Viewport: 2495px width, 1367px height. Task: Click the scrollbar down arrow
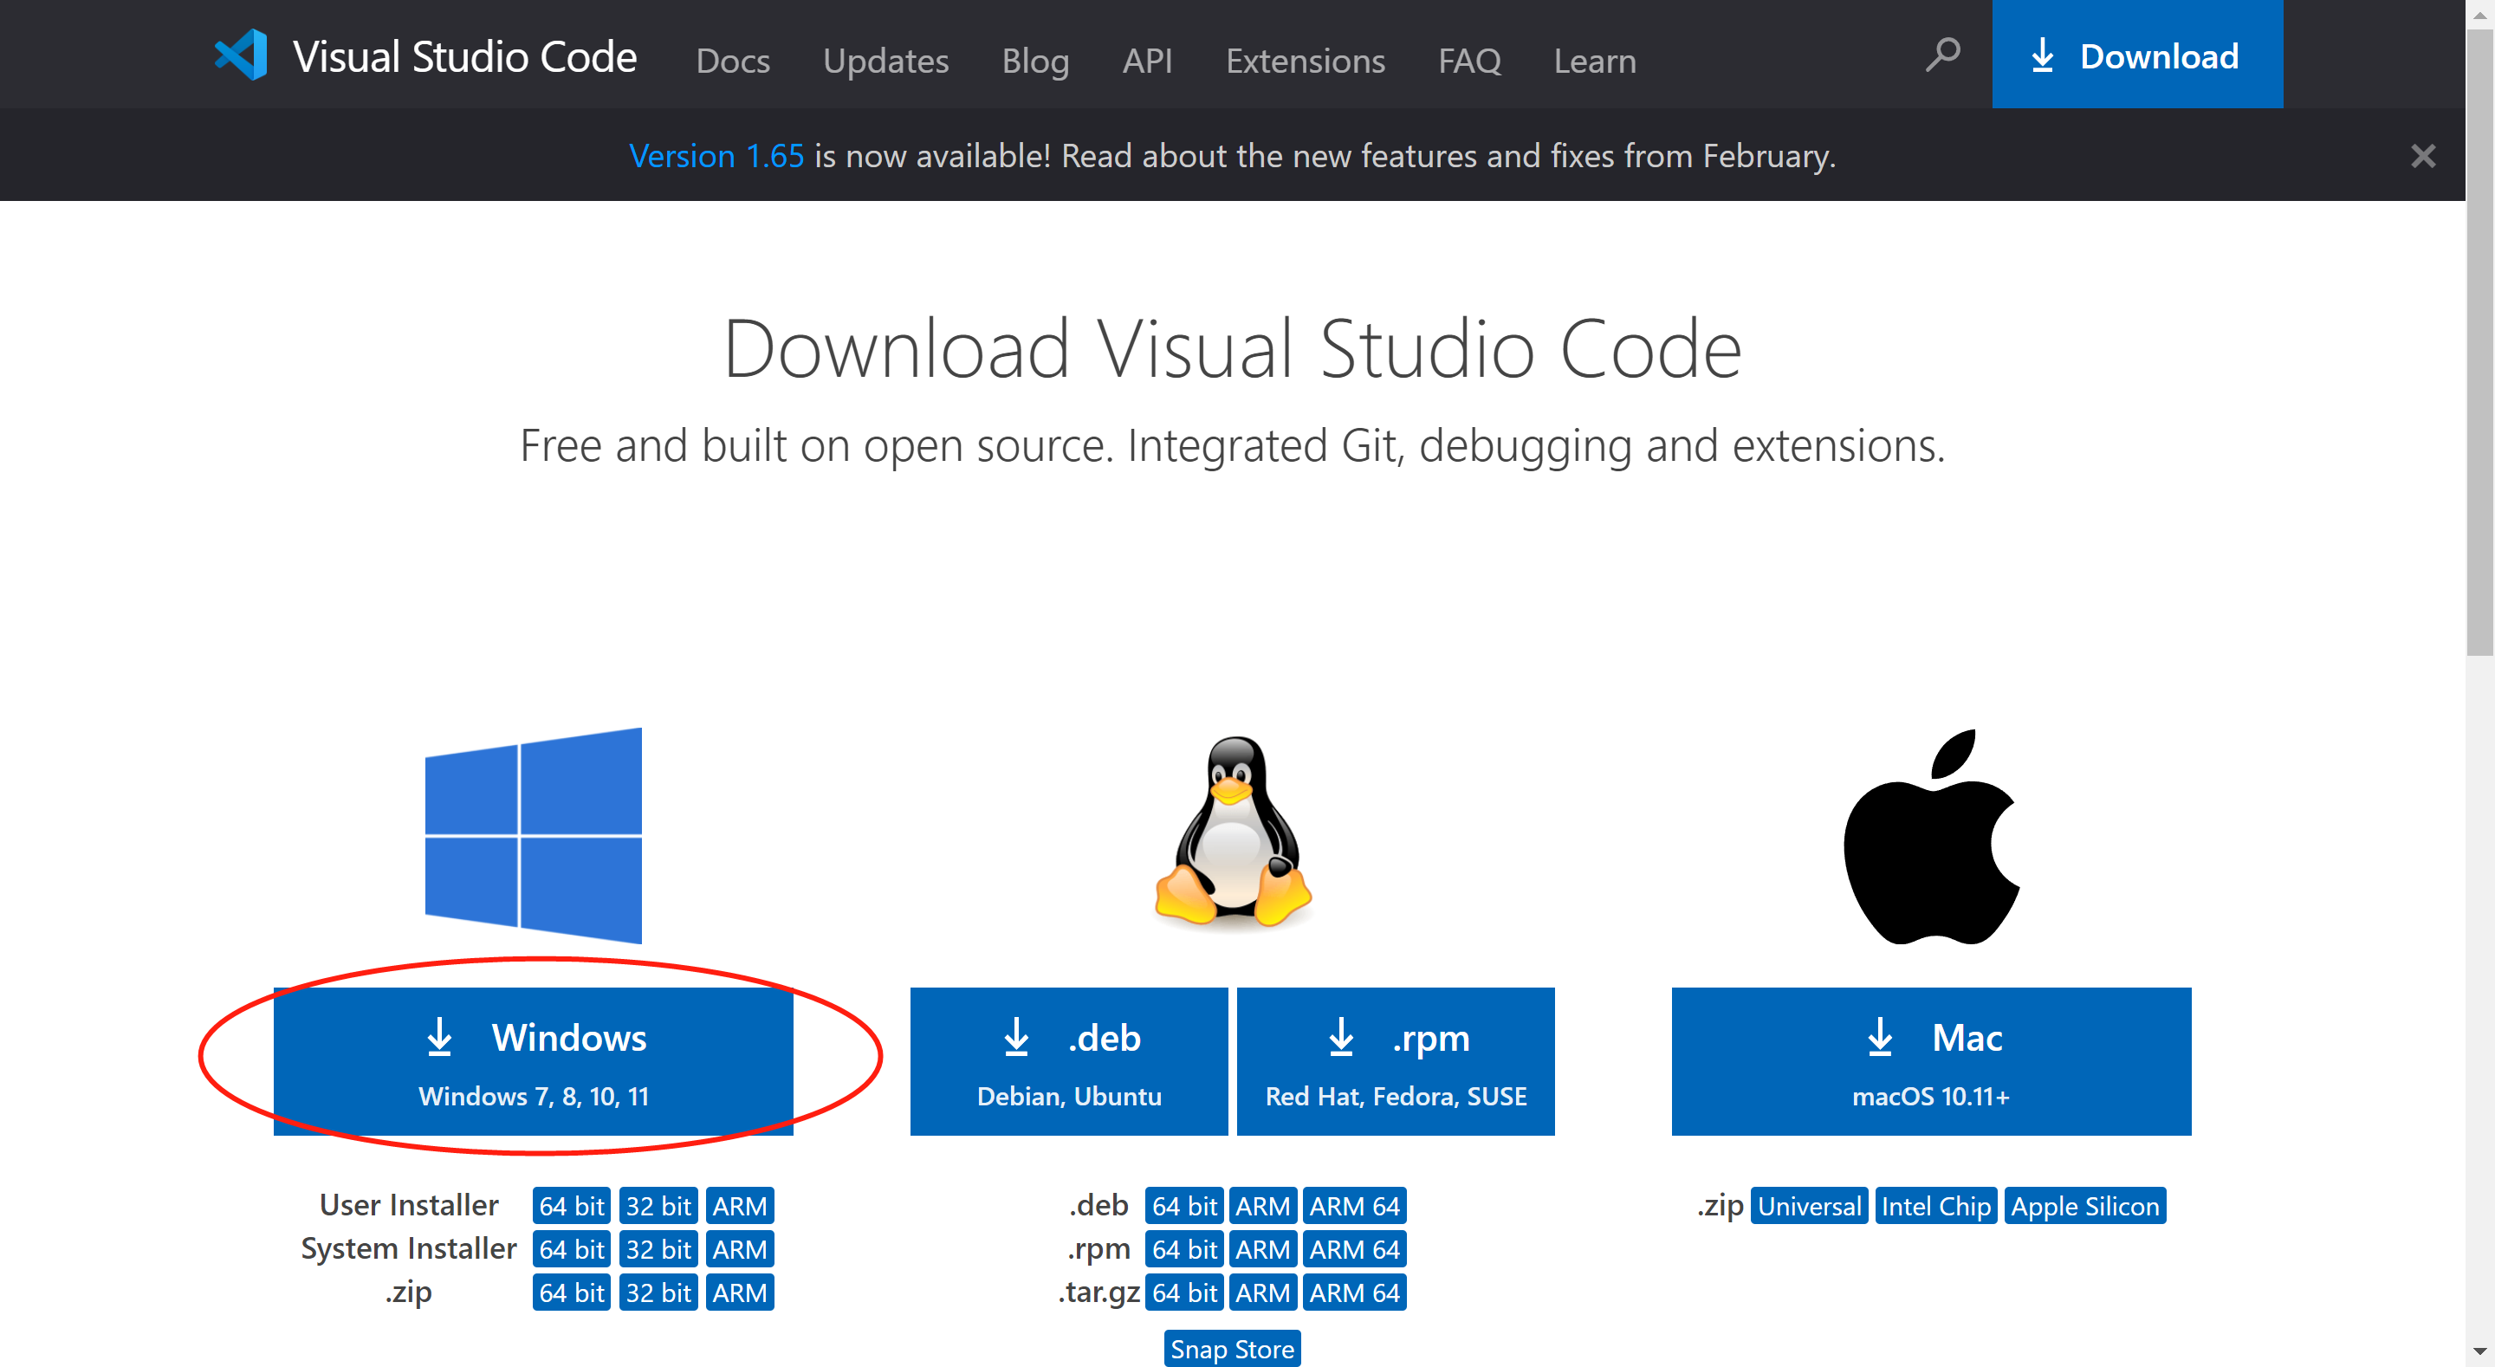pyautogui.click(x=2479, y=1351)
